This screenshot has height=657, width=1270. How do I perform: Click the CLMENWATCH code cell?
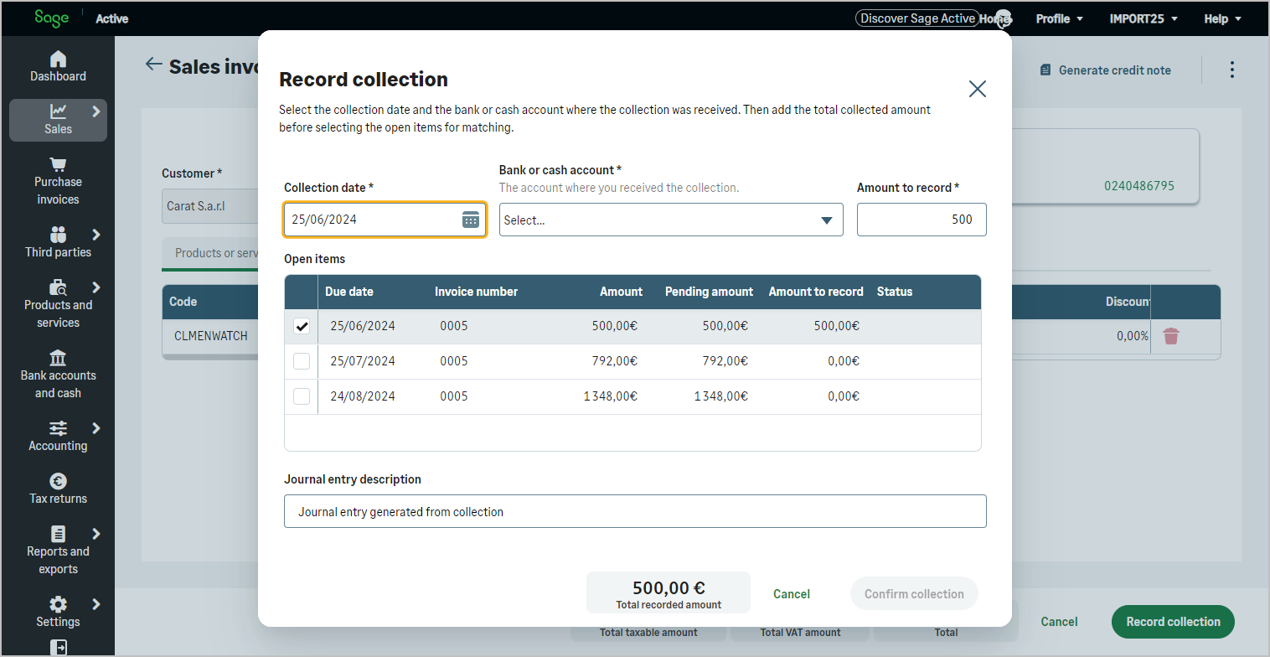(211, 336)
